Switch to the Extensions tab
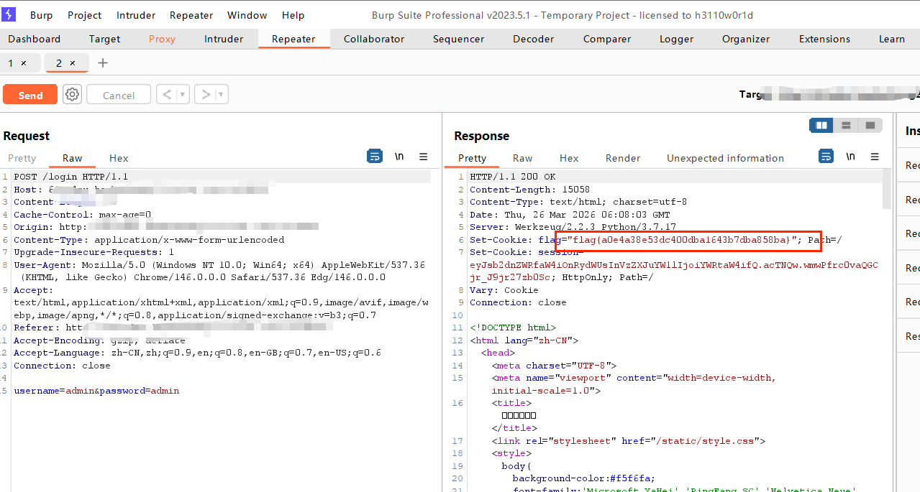920x492 pixels. point(824,39)
